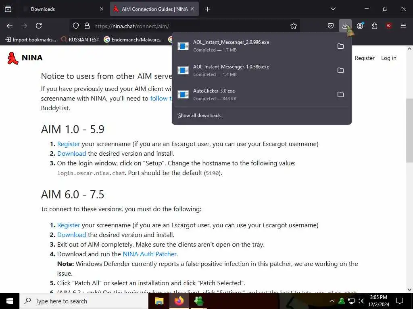The image size is (413, 309).
Task: Open the Register link in header
Action: pos(365,58)
